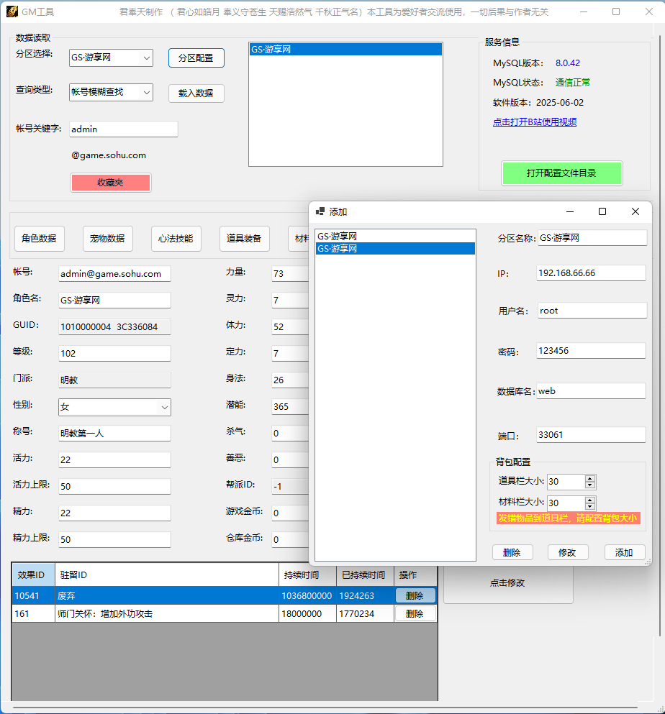Decrease 材料栏大小 with the down arrow
The height and width of the screenshot is (714, 665).
click(590, 506)
